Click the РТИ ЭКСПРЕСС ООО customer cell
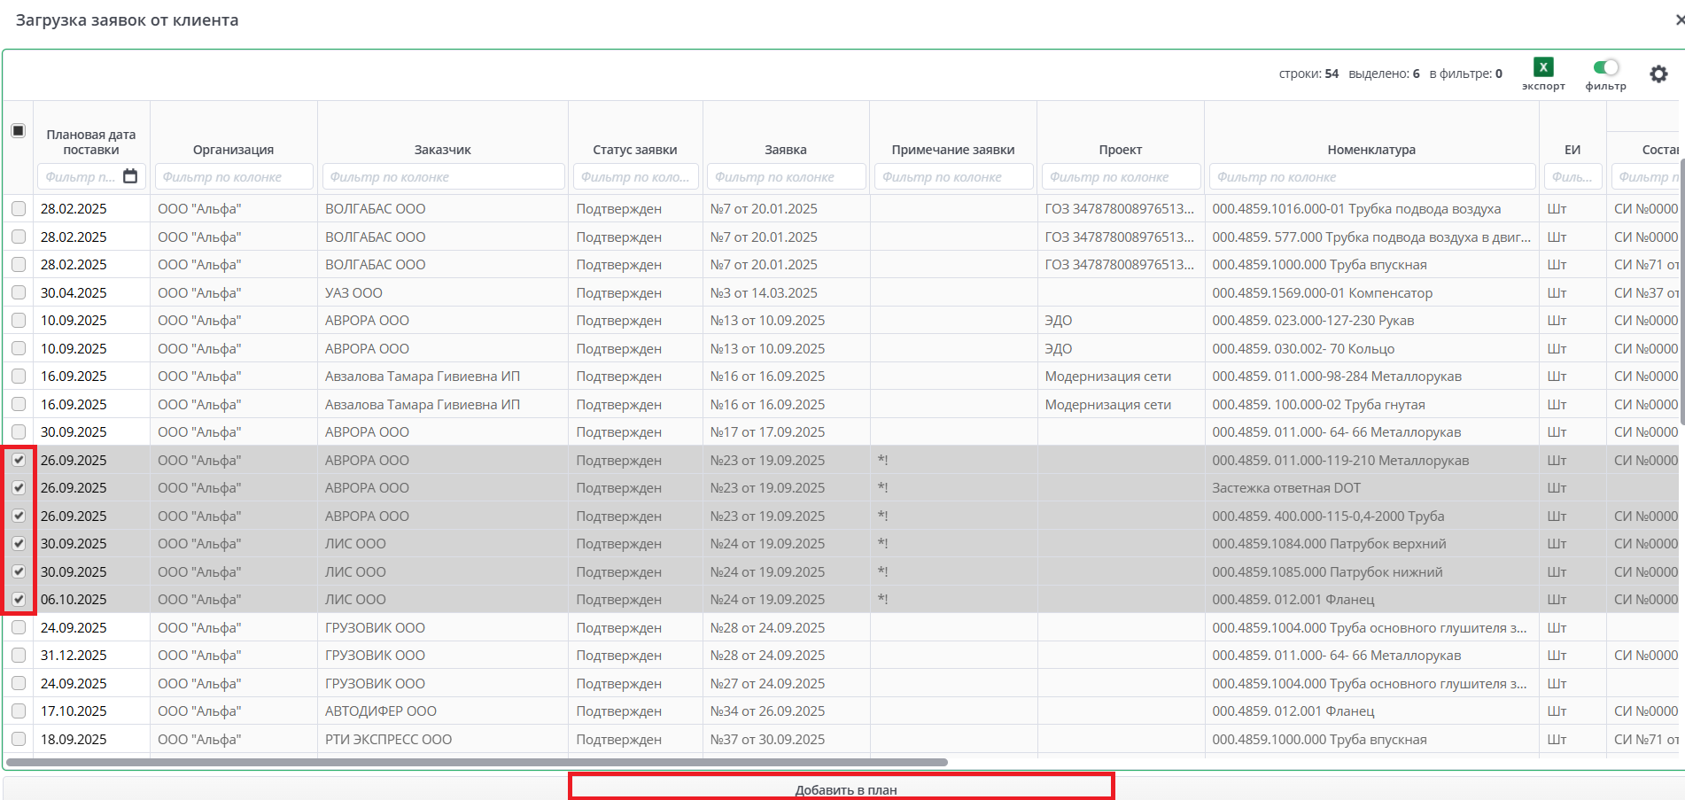Image resolution: width=1685 pixels, height=800 pixels. [x=388, y=740]
